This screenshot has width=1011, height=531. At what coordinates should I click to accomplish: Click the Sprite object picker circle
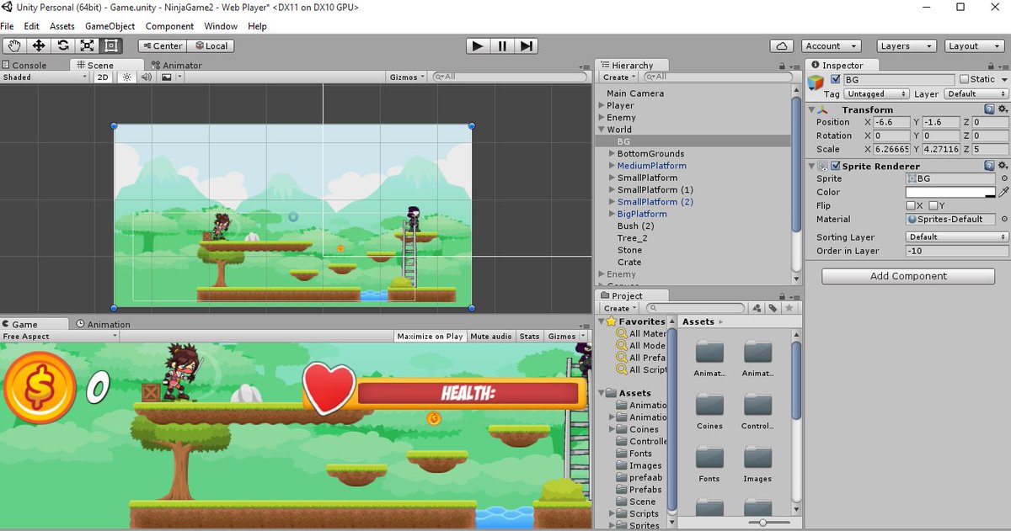[1003, 178]
